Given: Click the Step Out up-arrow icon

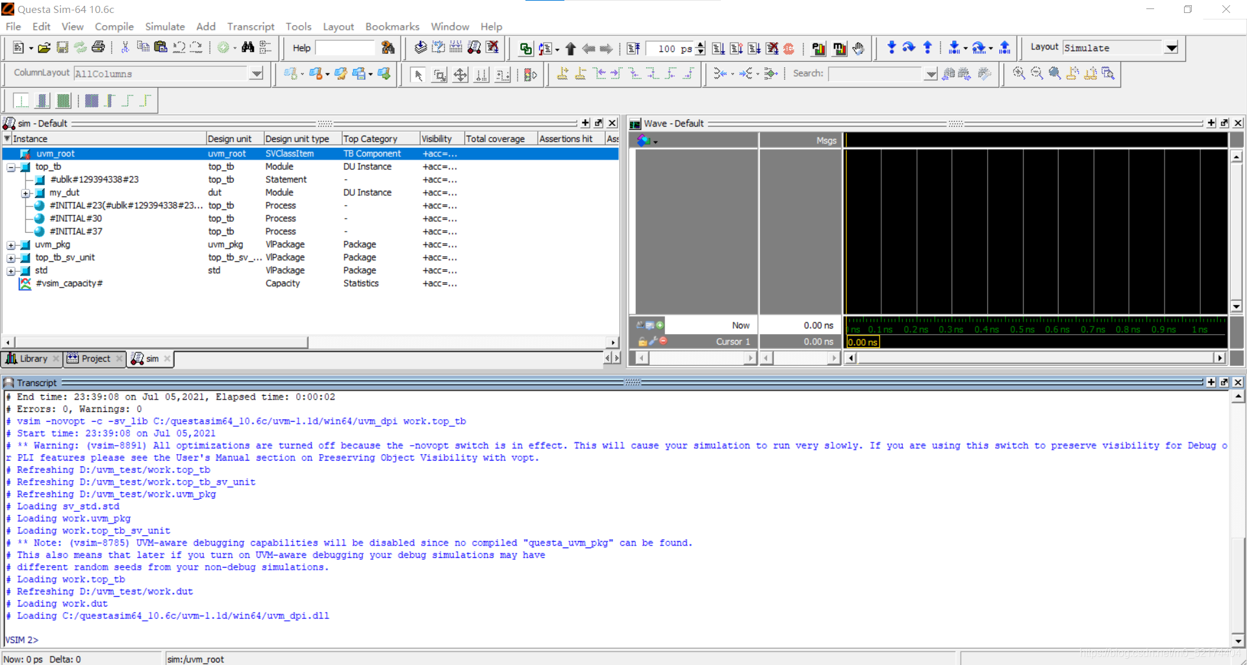Looking at the screenshot, I should click(x=927, y=47).
